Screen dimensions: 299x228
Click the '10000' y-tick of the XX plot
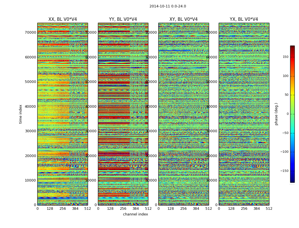pyautogui.click(x=30, y=180)
